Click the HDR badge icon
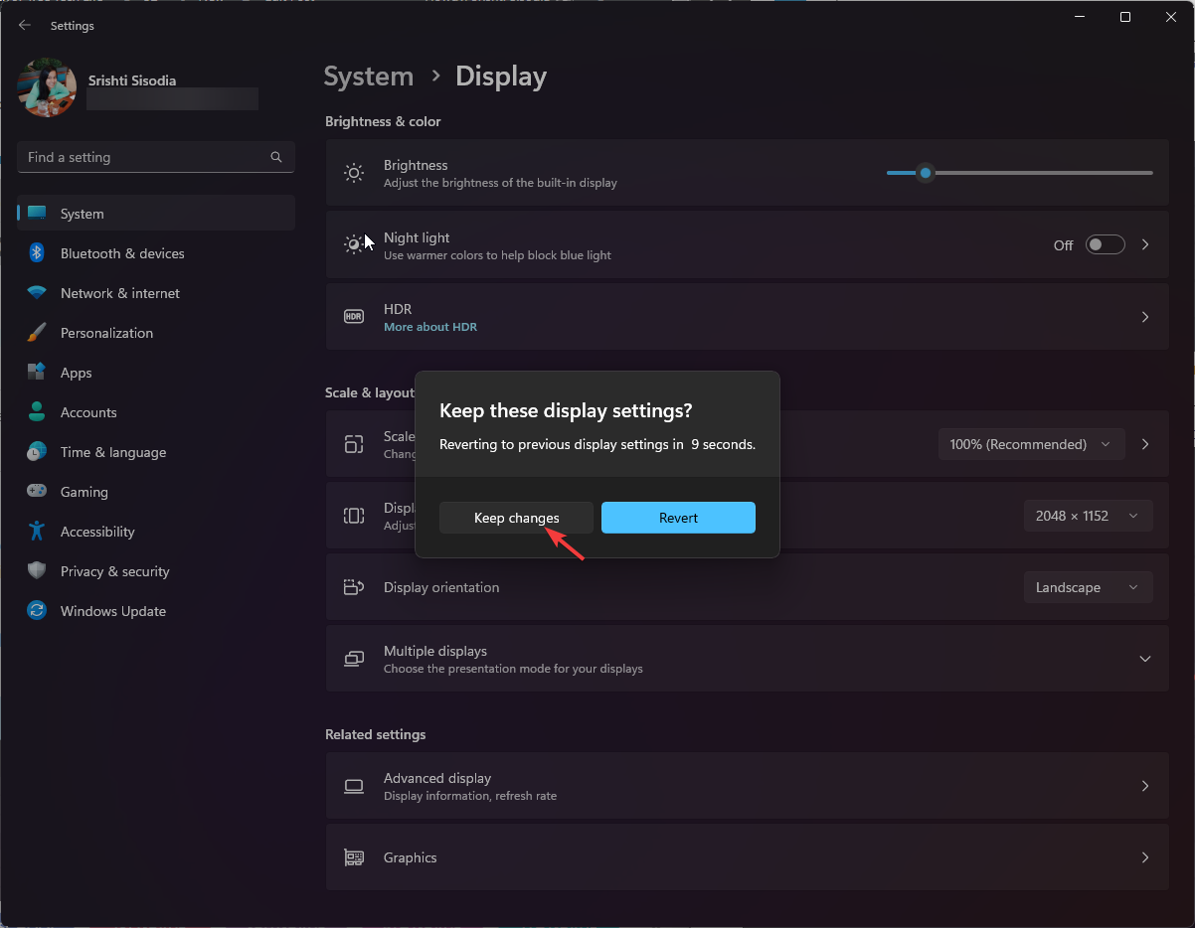This screenshot has width=1195, height=928. [x=353, y=316]
